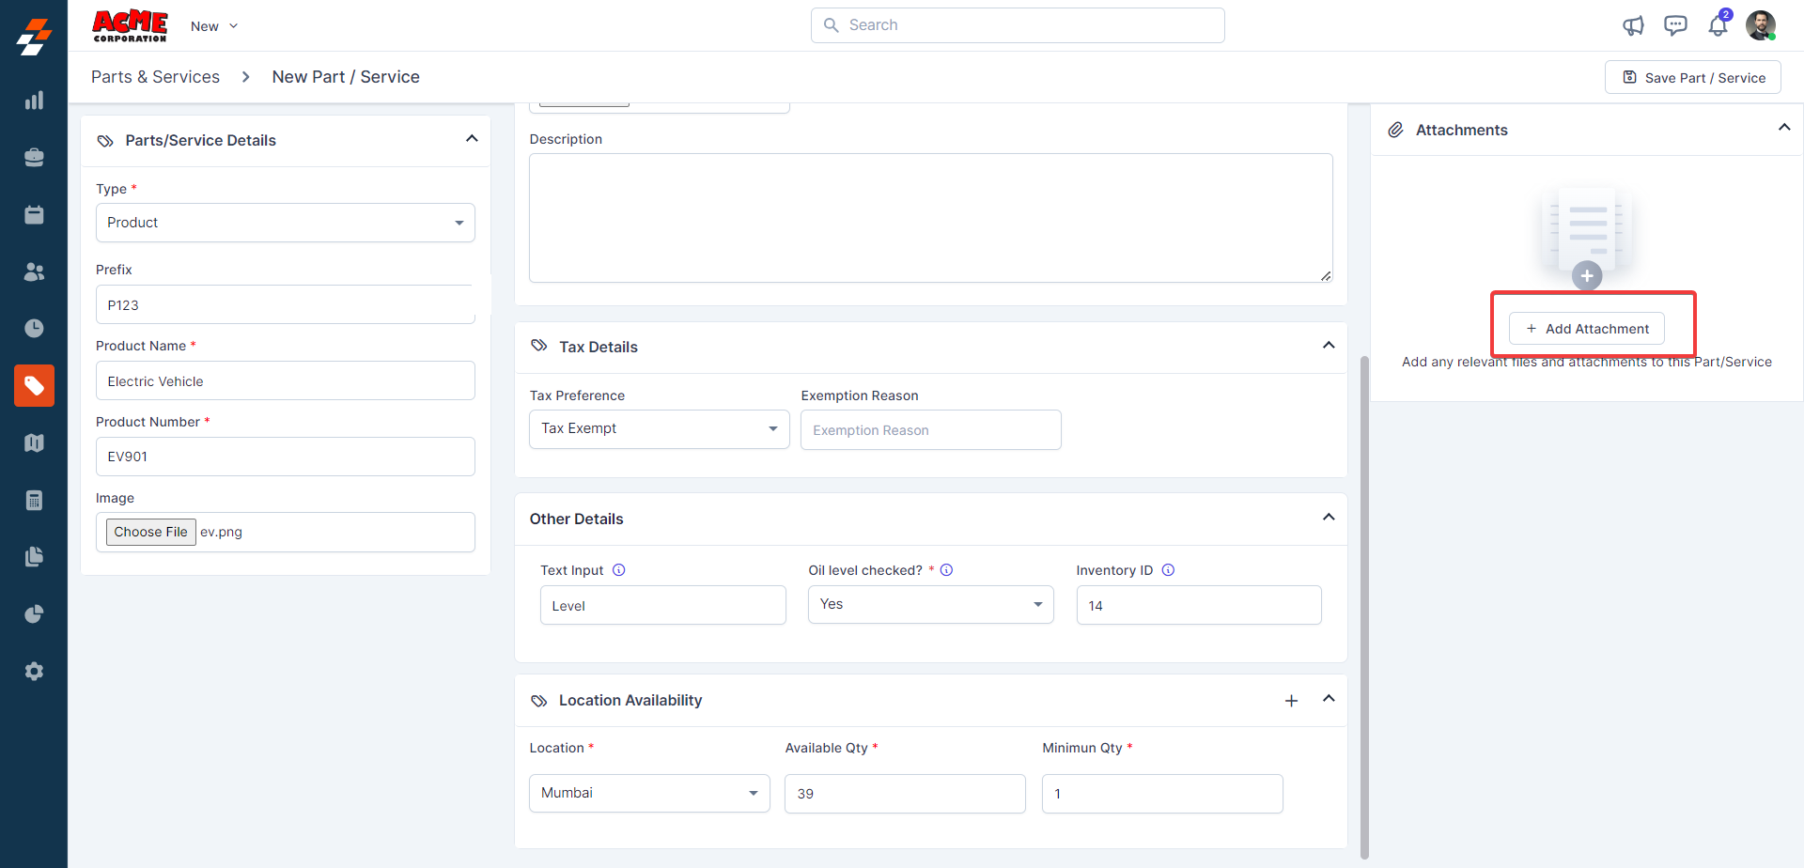Viewport: 1804px width, 868px height.
Task: Open the bar chart dashboard in sidebar
Action: pyautogui.click(x=34, y=101)
